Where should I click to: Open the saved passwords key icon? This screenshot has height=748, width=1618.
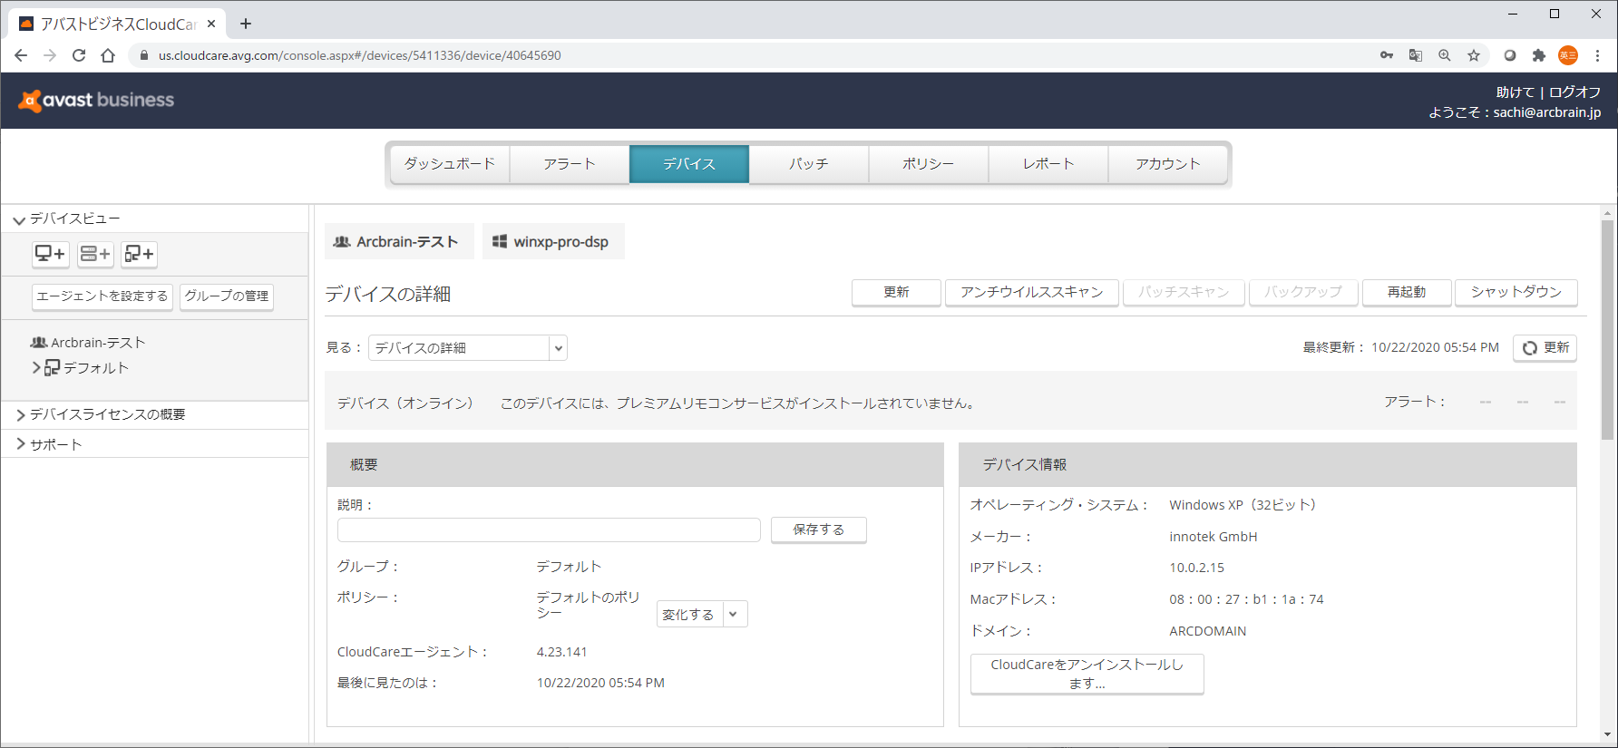[1387, 55]
